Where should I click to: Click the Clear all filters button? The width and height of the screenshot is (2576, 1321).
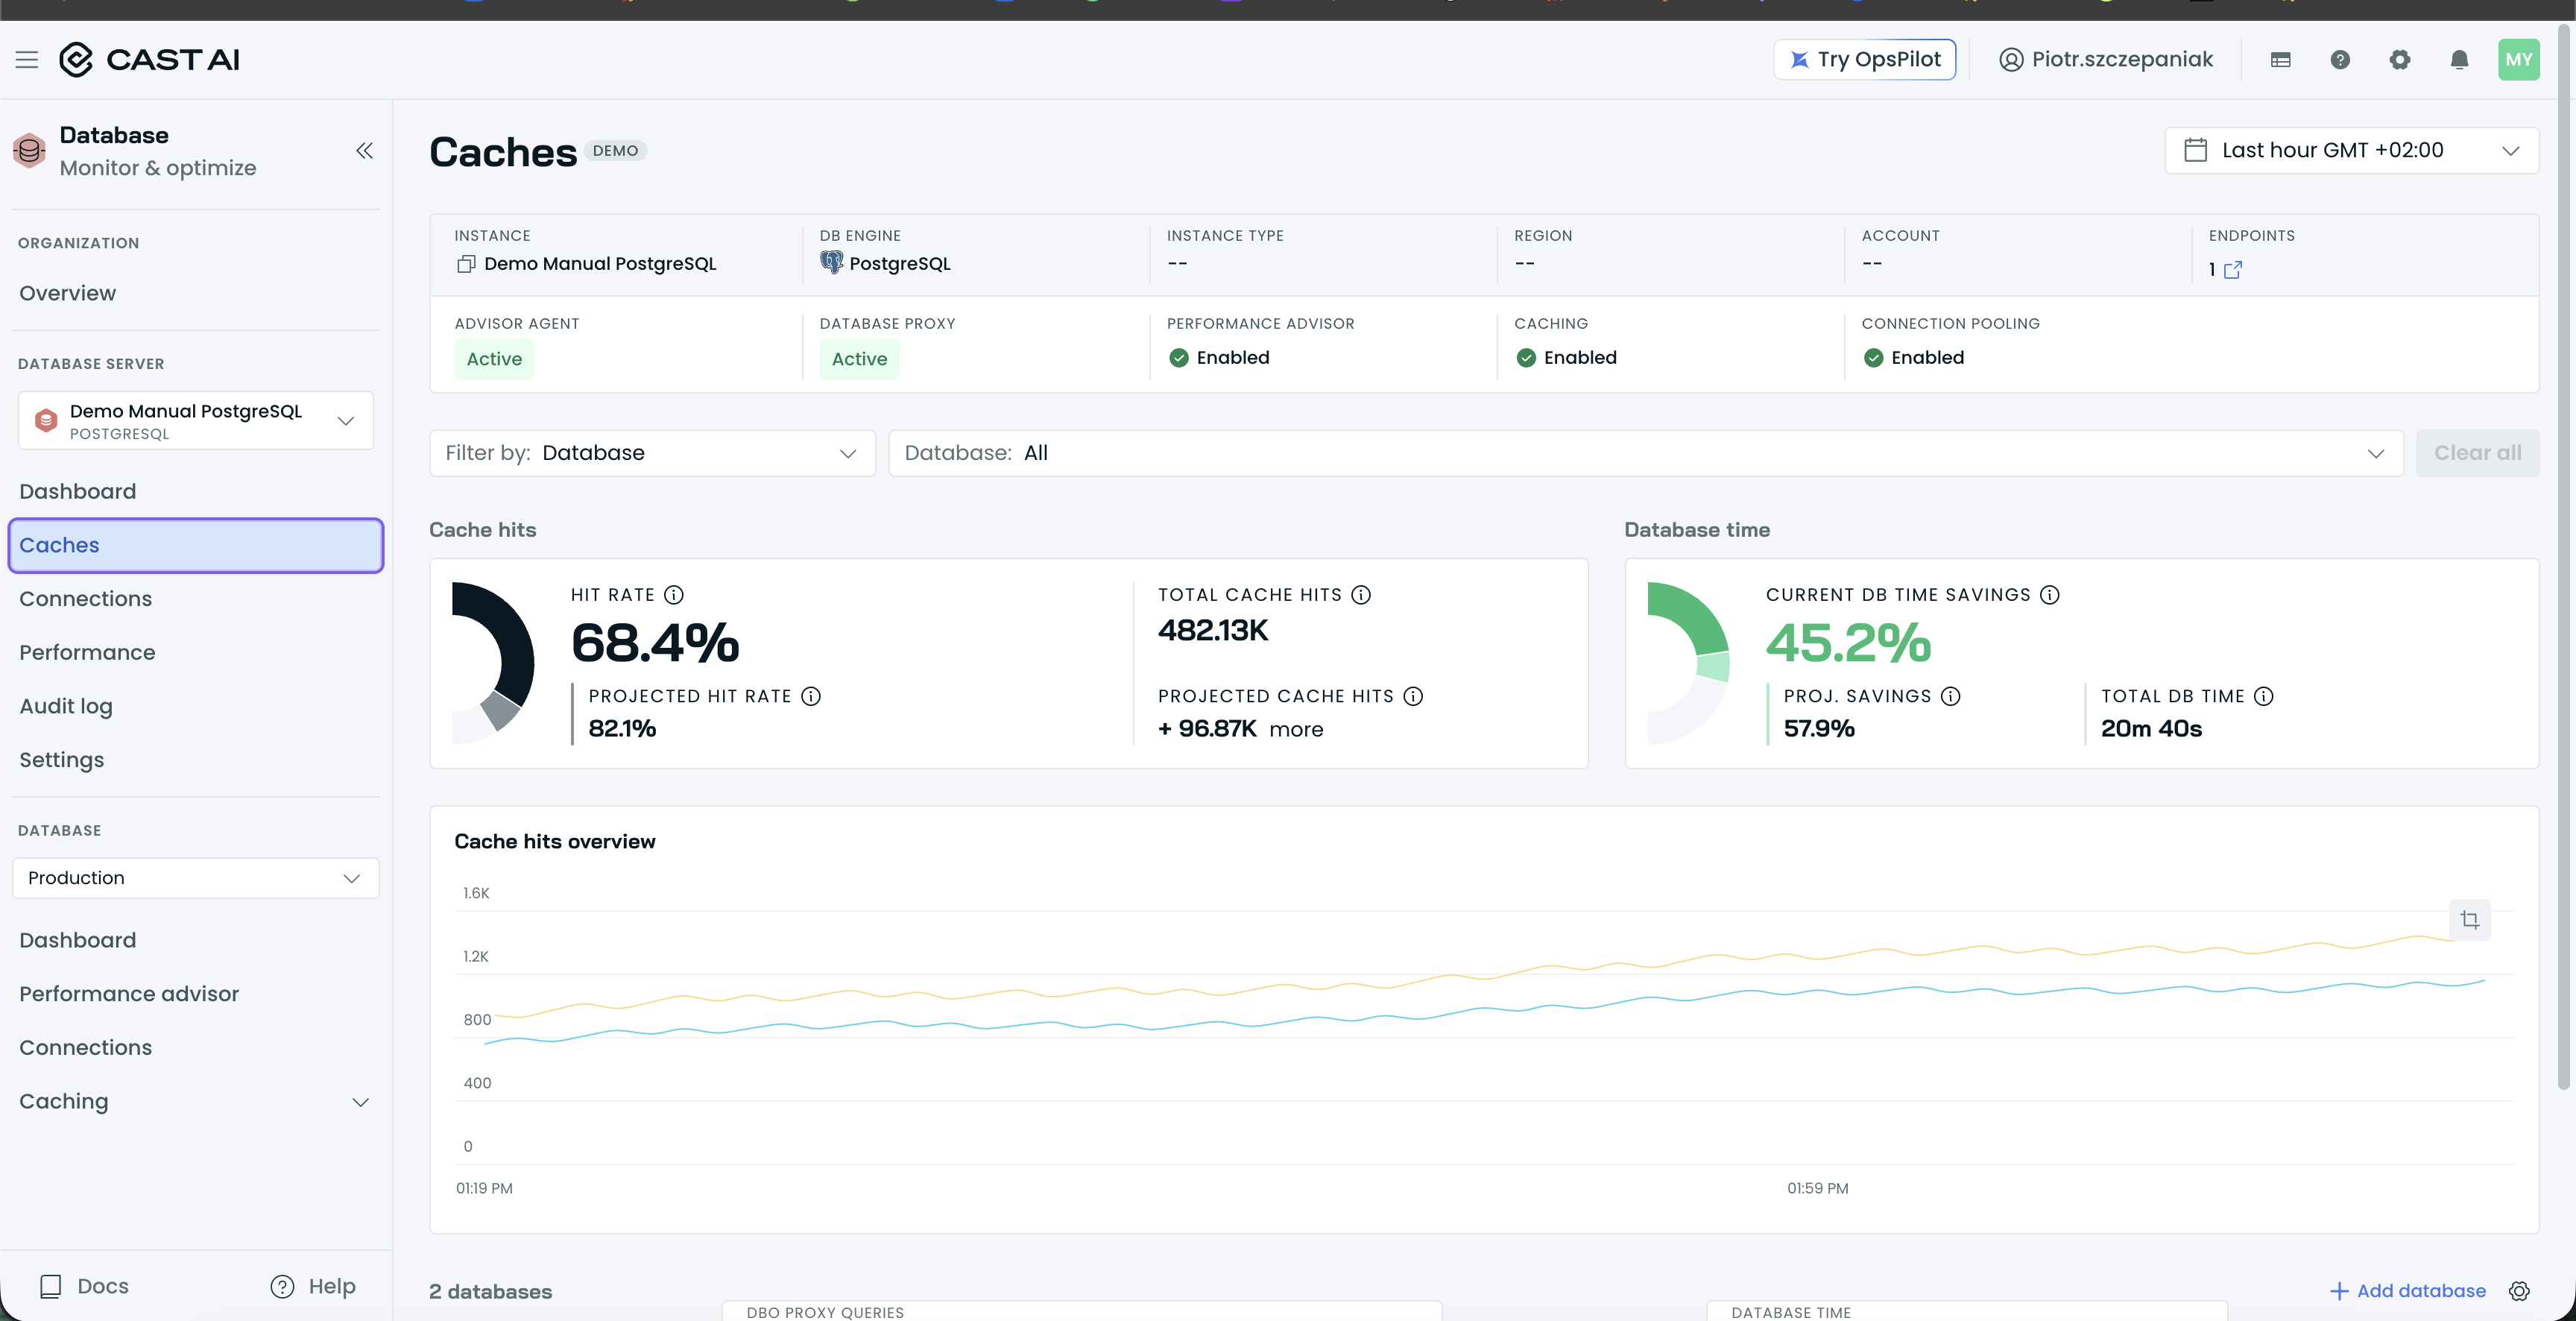[x=2477, y=453]
